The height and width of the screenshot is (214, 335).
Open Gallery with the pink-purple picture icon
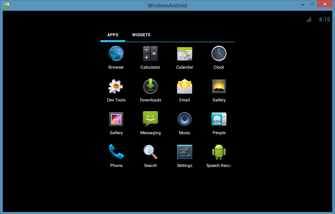click(x=116, y=119)
